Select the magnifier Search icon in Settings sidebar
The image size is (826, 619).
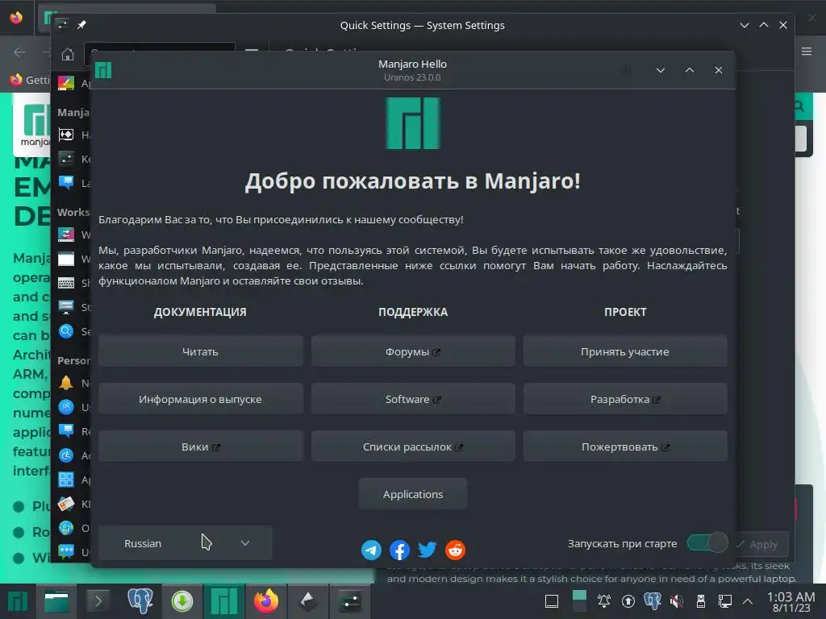pyautogui.click(x=66, y=331)
